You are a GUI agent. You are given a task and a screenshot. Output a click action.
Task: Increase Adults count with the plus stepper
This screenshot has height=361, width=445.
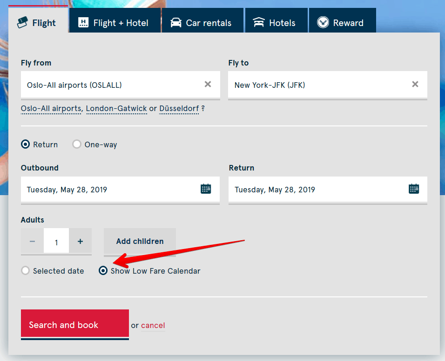coord(80,241)
